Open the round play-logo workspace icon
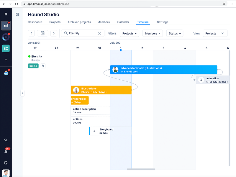Viewport: 236px width, 177px height. coord(6,37)
